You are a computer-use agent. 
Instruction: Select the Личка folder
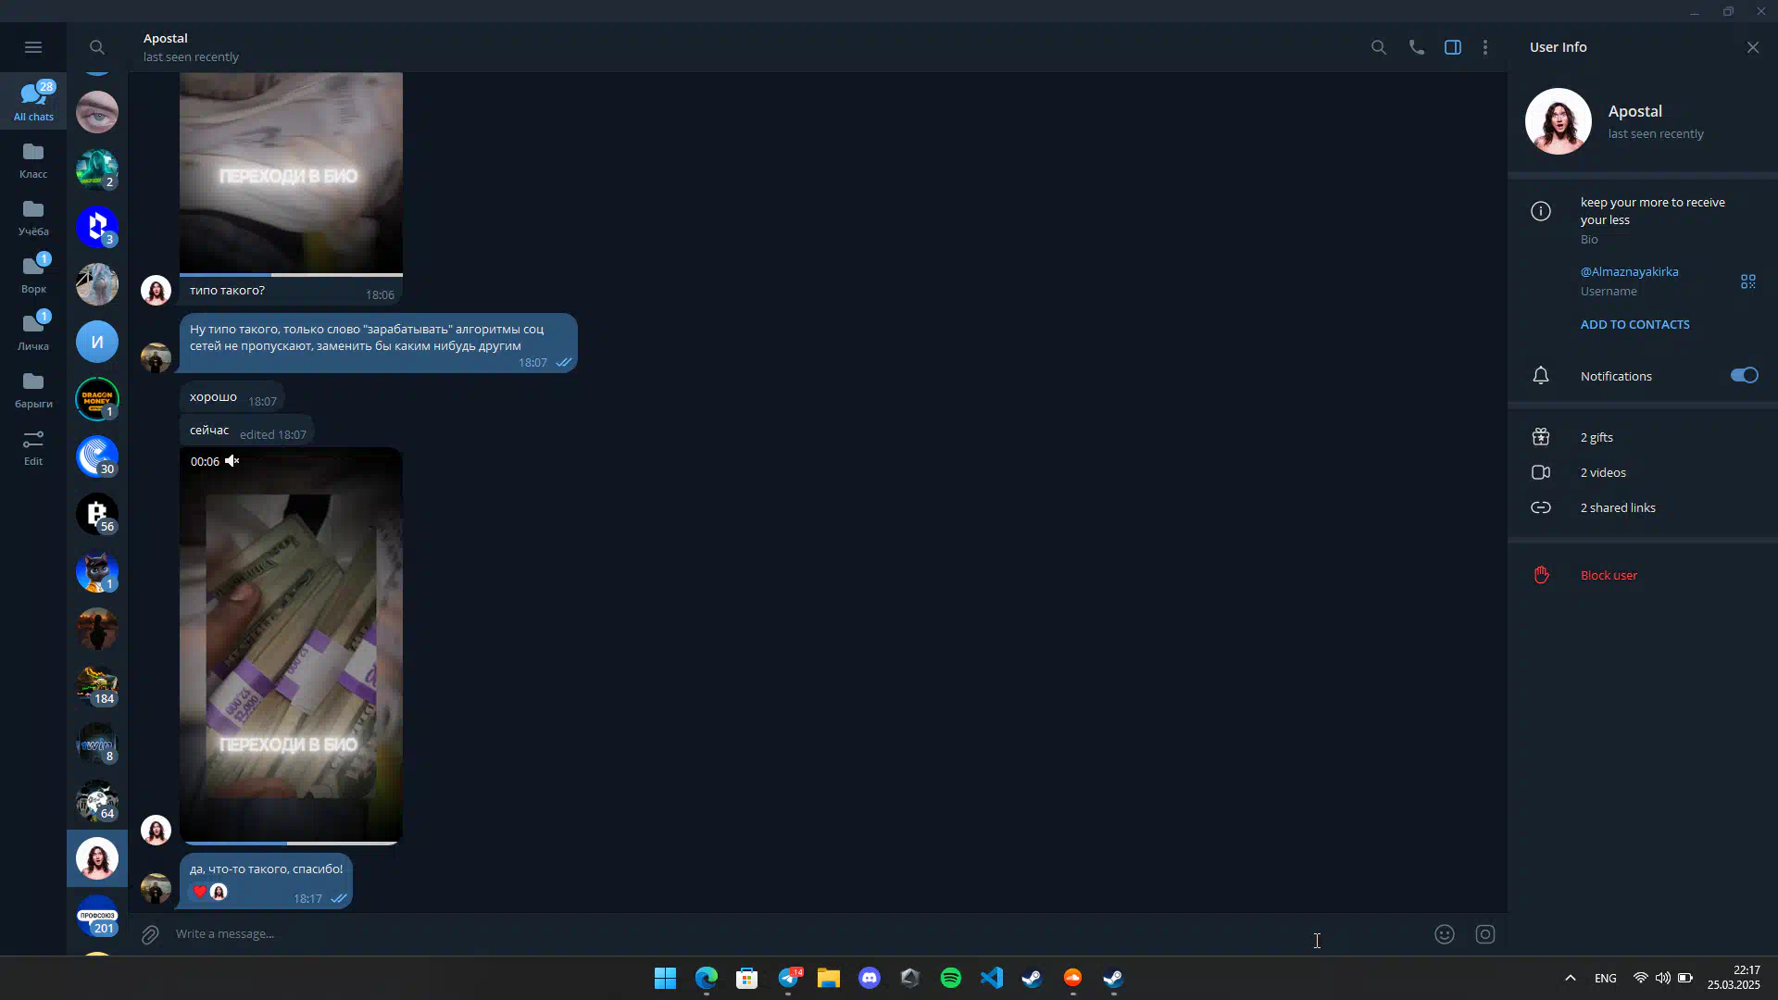click(33, 332)
